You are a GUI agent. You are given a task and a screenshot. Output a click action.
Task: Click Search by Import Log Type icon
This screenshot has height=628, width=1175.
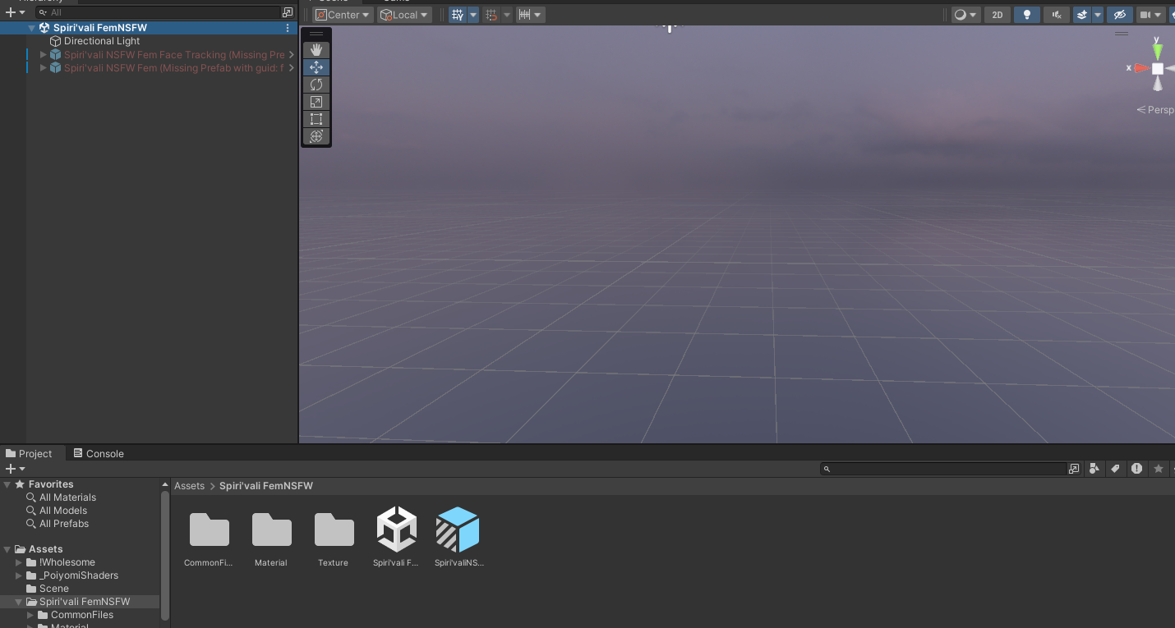(x=1136, y=469)
